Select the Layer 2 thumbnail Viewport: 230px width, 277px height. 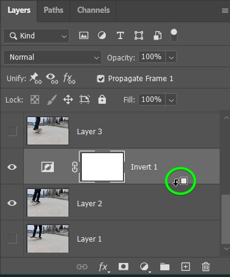[48, 203]
